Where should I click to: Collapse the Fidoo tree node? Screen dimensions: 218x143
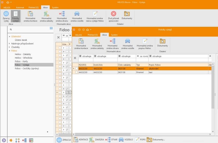coord(9,51)
